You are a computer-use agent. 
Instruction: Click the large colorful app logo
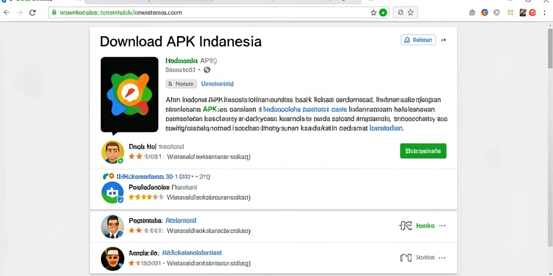(130, 95)
